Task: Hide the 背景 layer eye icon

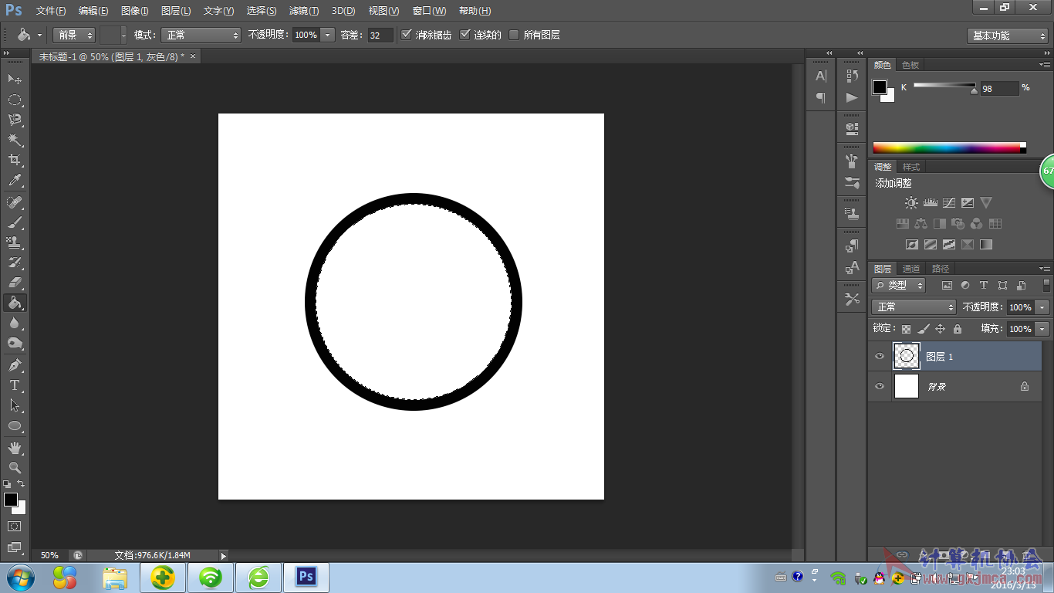Action: pyautogui.click(x=880, y=386)
